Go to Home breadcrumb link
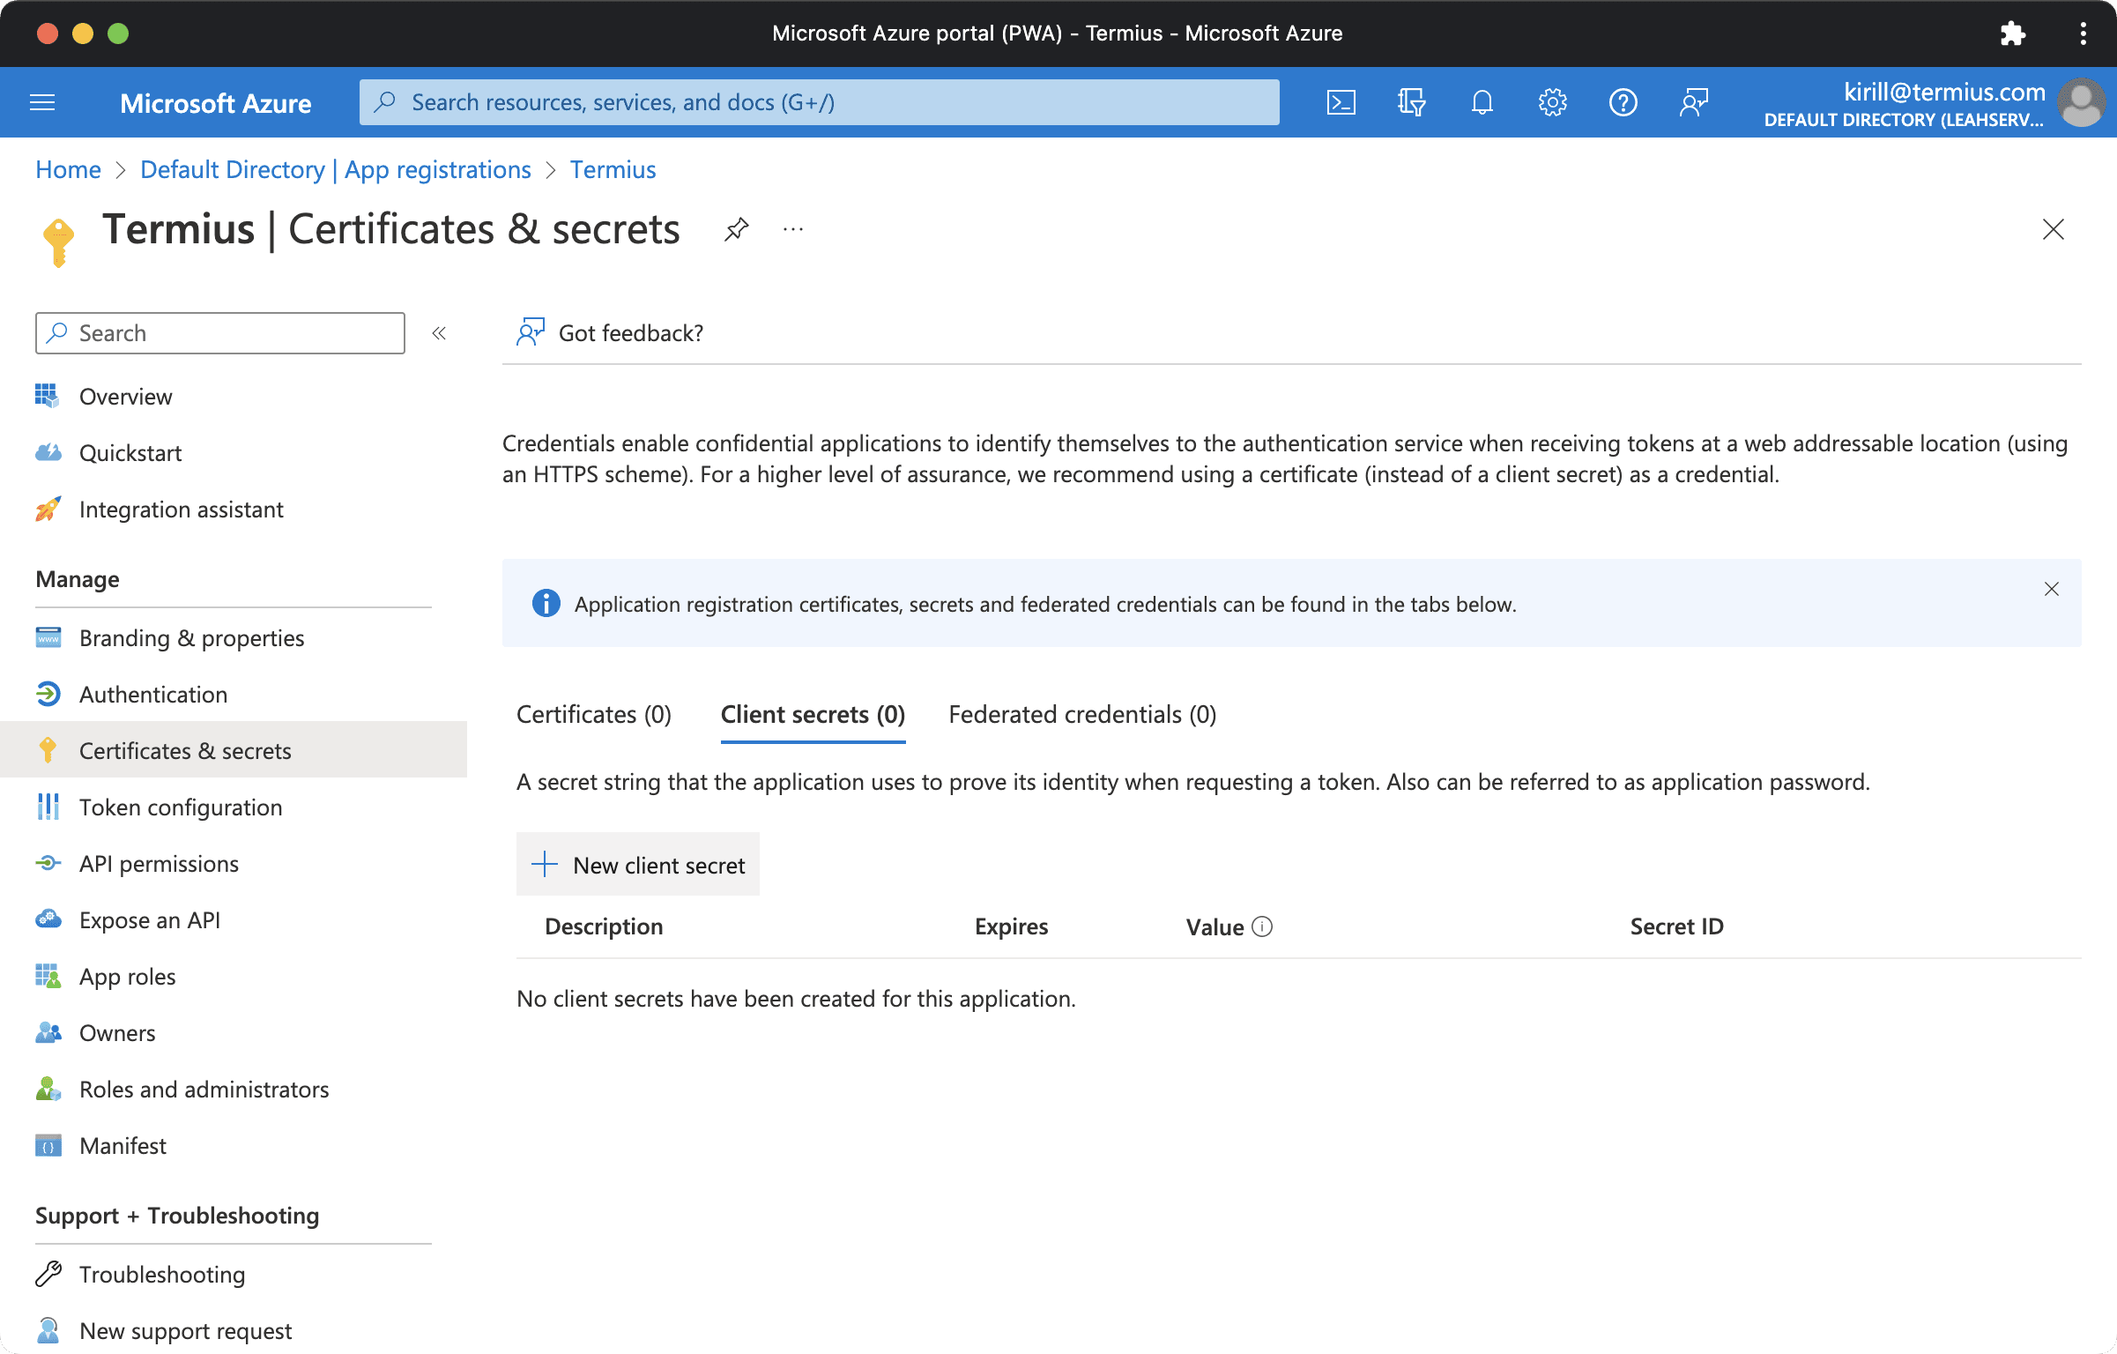The height and width of the screenshot is (1354, 2117). point(68,169)
